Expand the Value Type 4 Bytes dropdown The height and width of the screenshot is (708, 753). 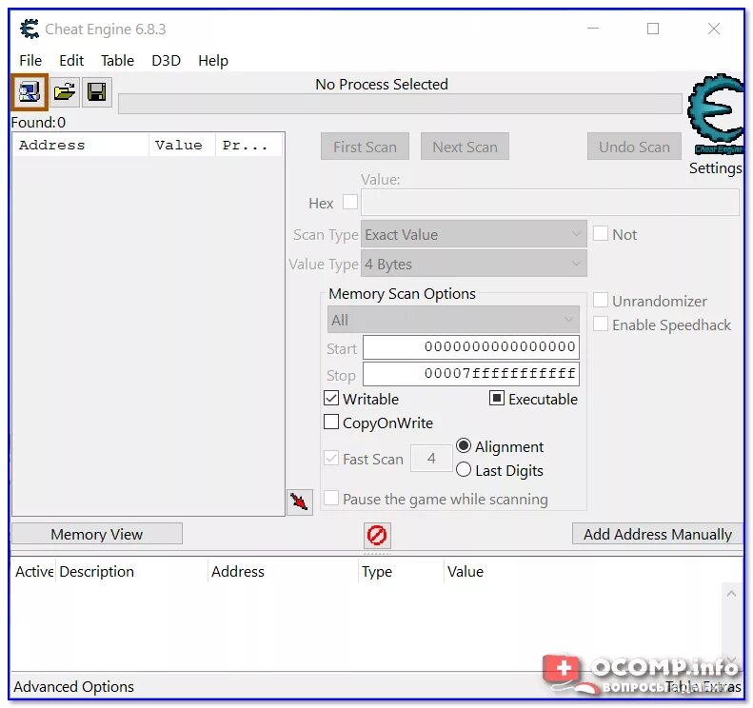pyautogui.click(x=474, y=264)
